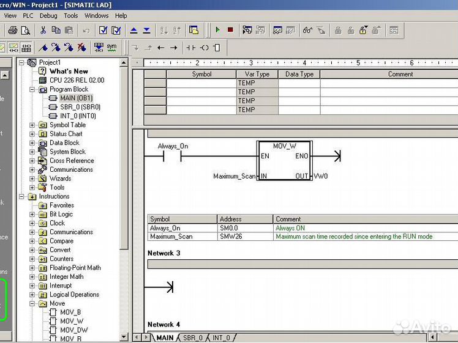Click the SMW26 address cell
The height and width of the screenshot is (343, 458).
click(245, 237)
